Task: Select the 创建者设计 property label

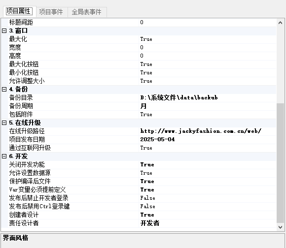Action: (x=24, y=215)
